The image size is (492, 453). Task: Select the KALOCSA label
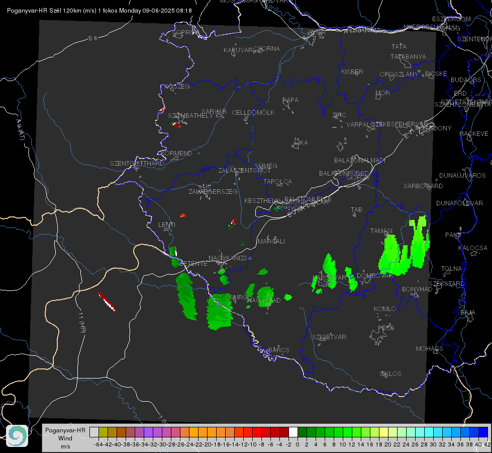[472, 248]
